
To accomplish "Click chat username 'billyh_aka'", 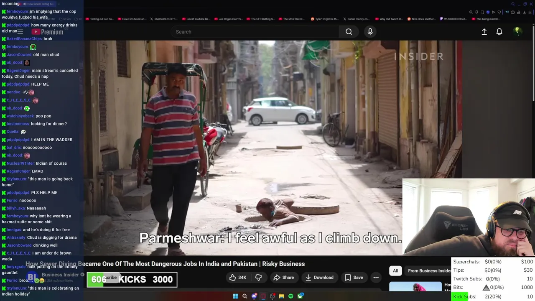I will [16, 208].
